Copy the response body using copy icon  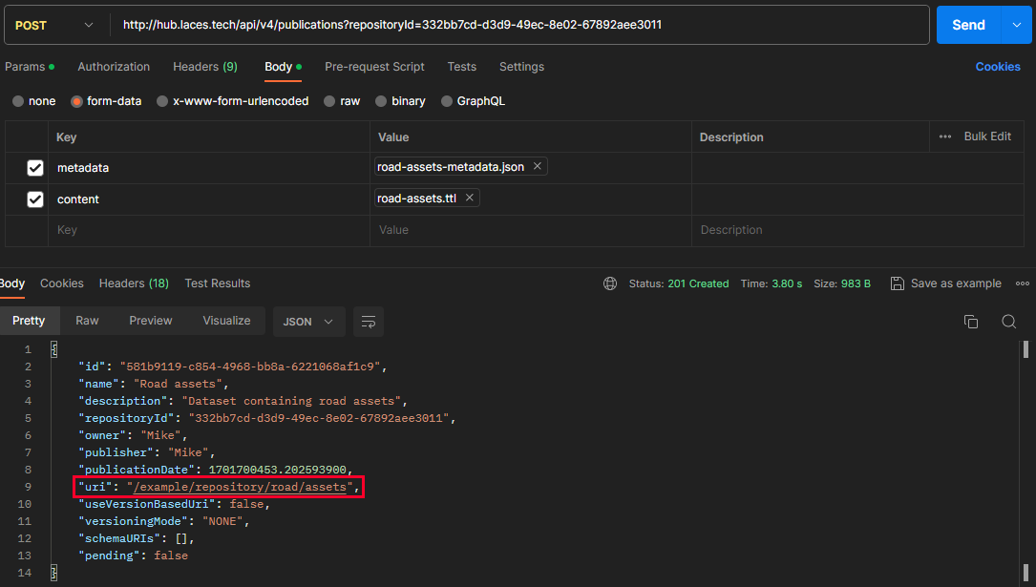pyautogui.click(x=971, y=322)
